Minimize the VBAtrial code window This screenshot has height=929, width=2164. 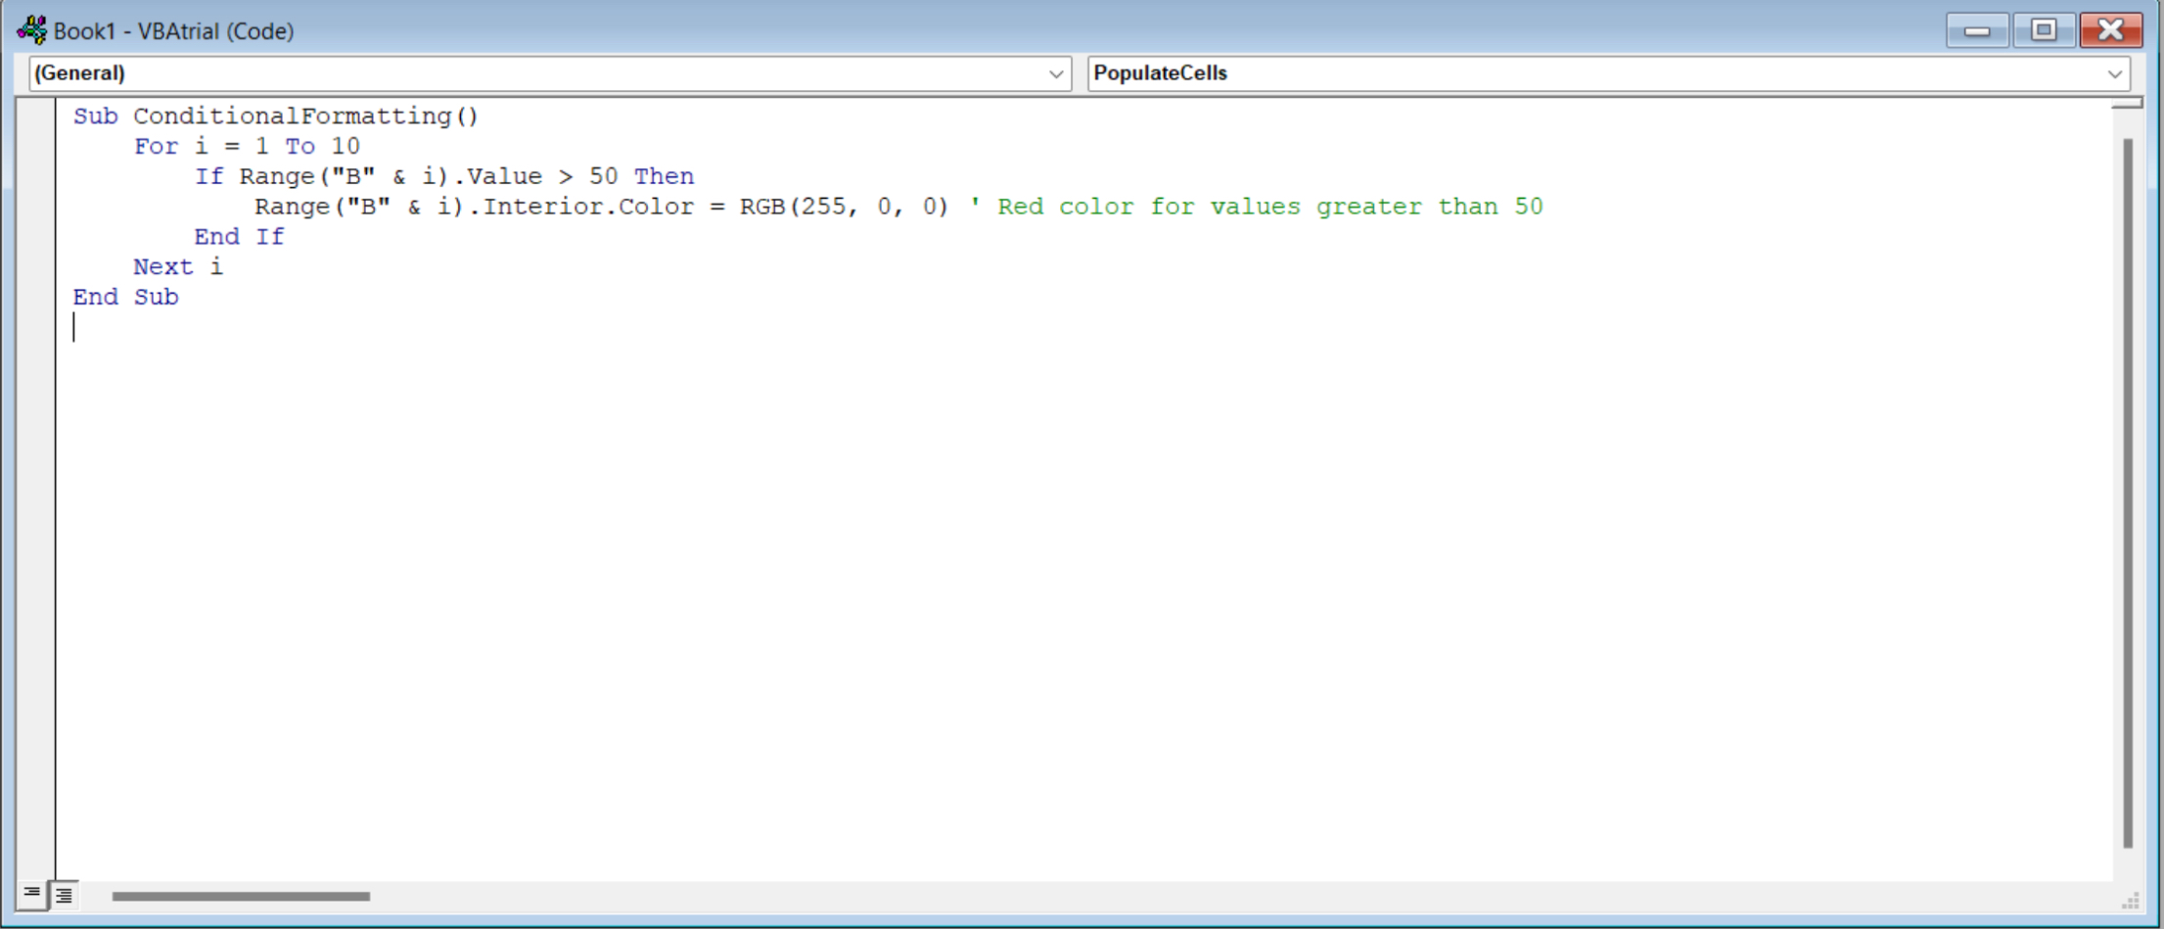1976,31
